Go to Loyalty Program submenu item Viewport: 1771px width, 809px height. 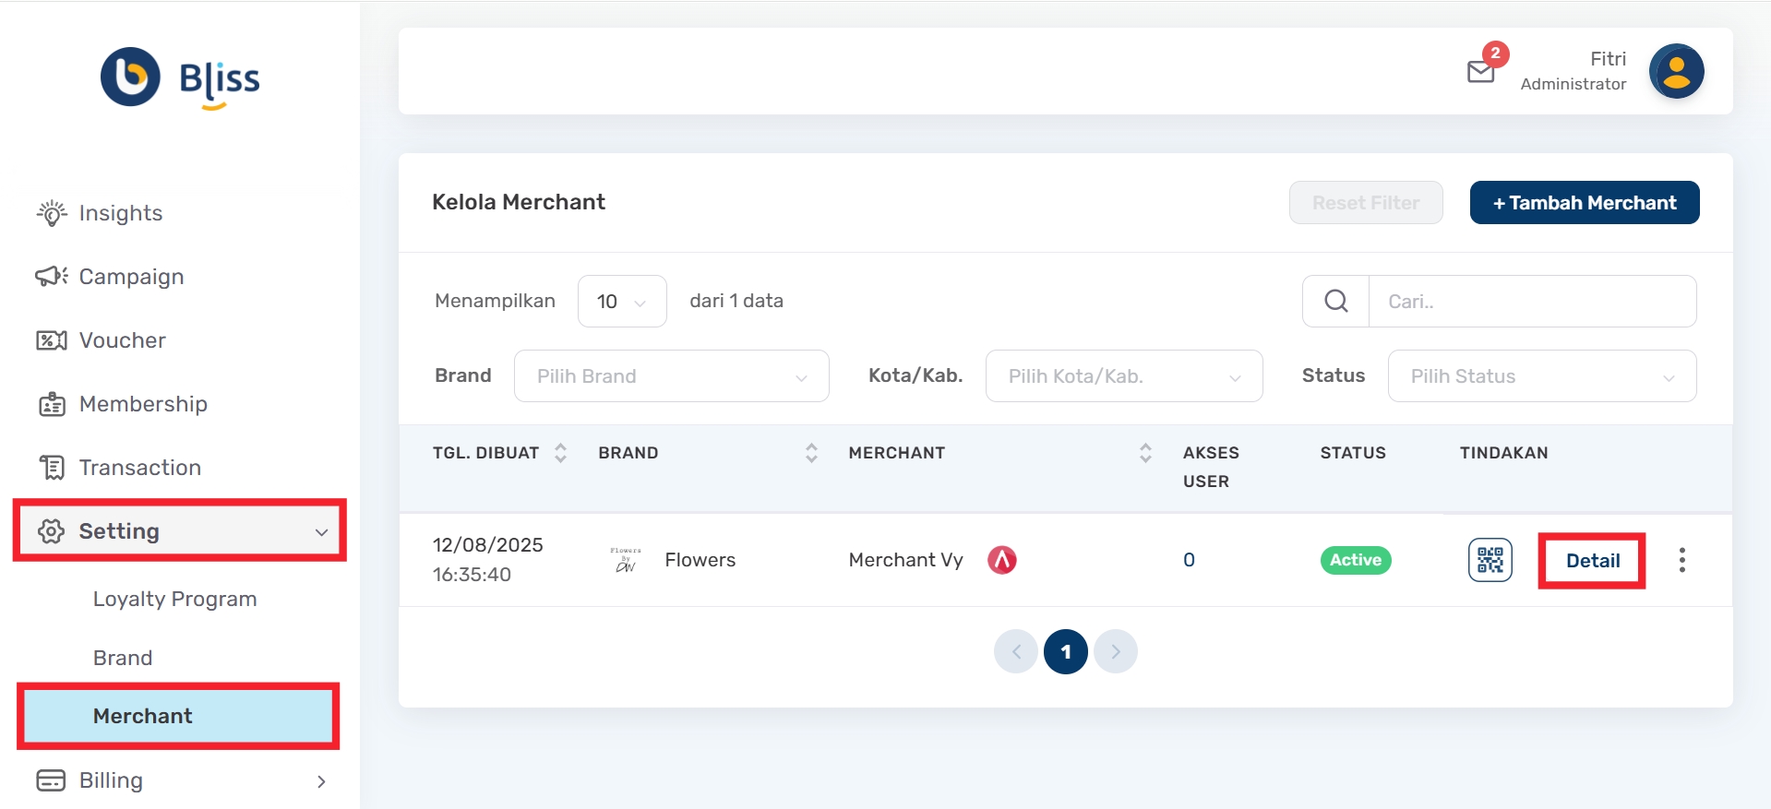tap(174, 600)
